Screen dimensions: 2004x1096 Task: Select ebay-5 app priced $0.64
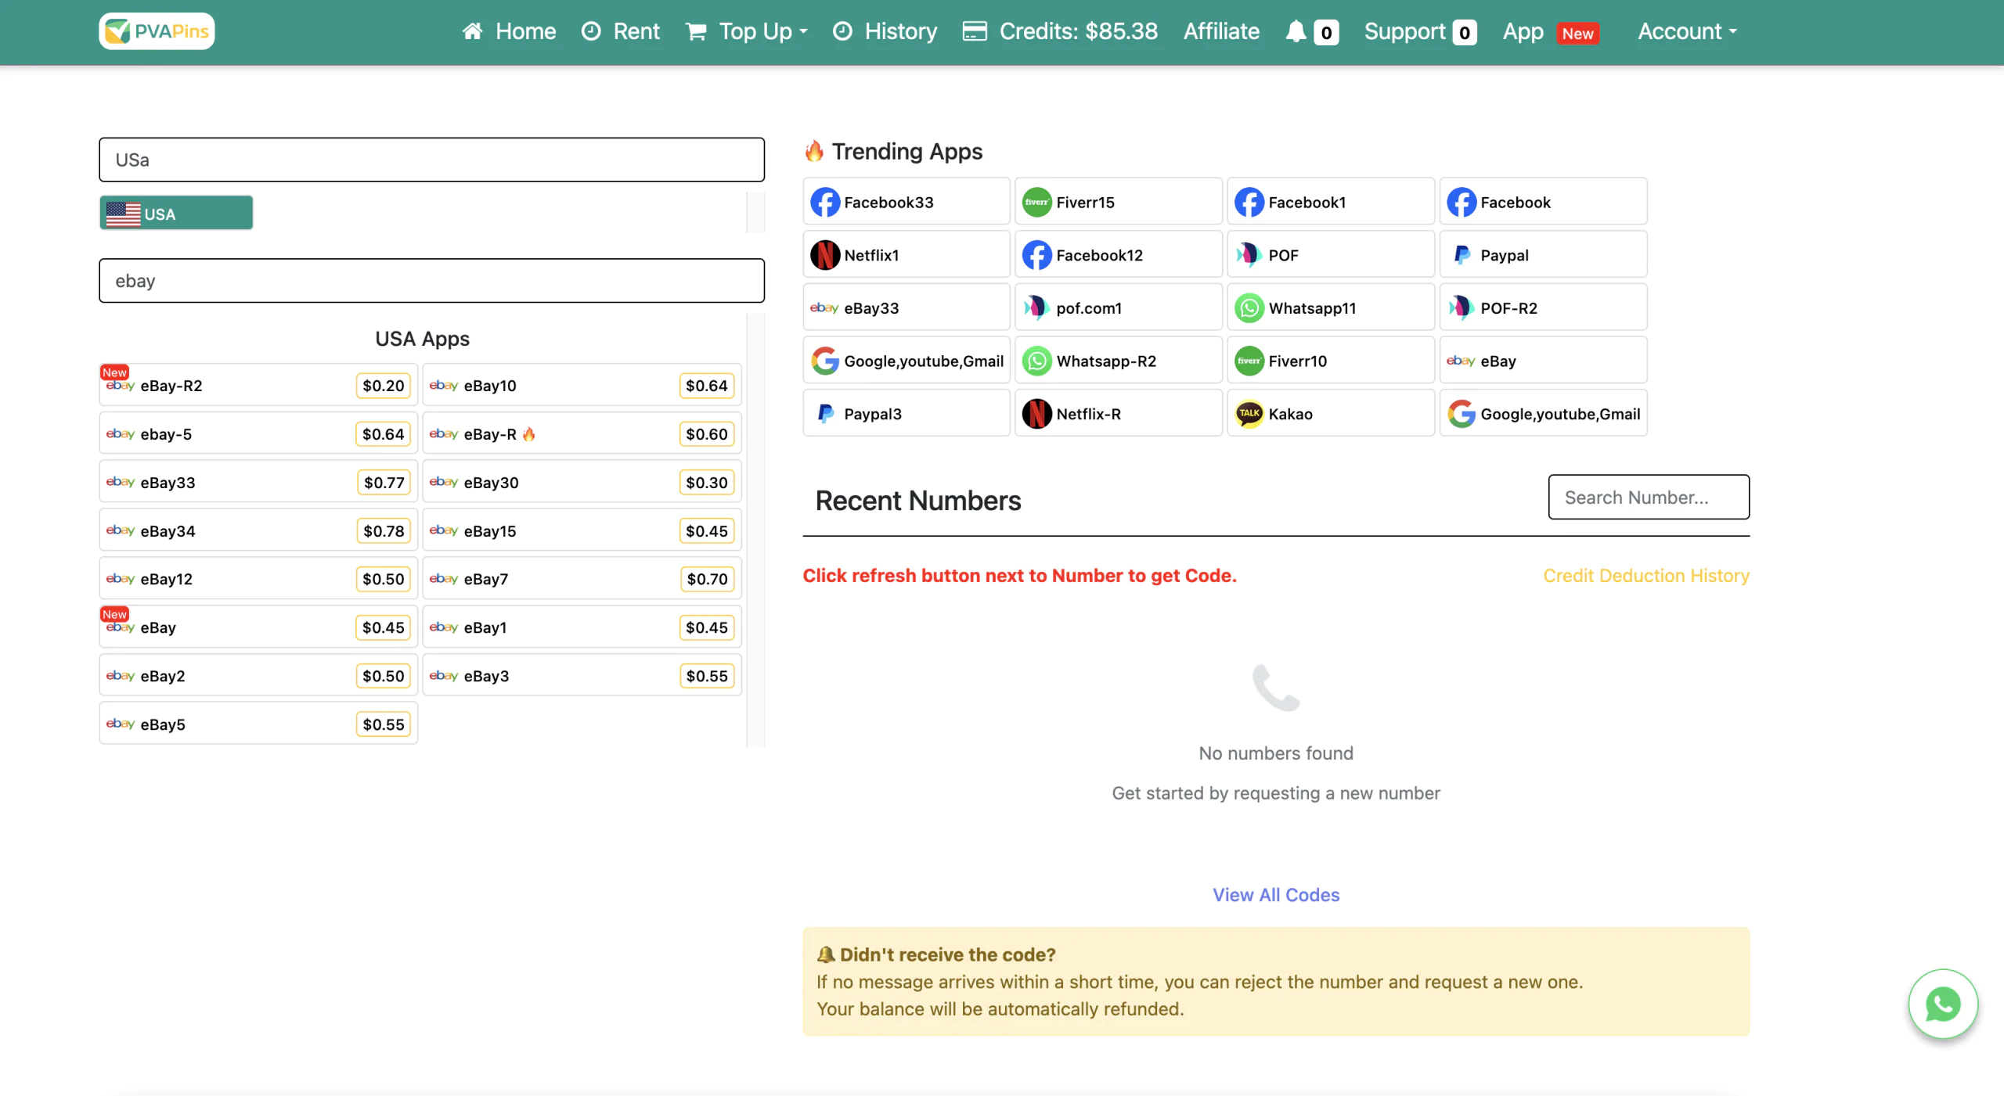(x=258, y=433)
